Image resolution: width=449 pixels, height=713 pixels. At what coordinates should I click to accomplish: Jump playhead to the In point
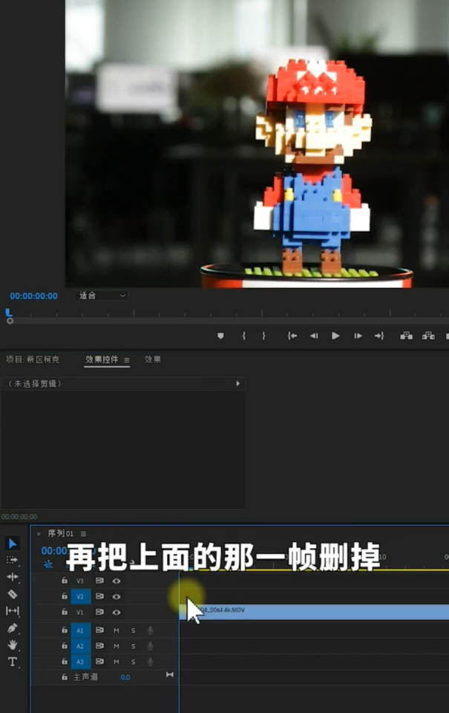click(x=292, y=336)
